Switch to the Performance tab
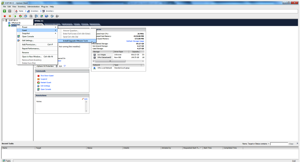This screenshot has height=162, width=300. click(67, 24)
